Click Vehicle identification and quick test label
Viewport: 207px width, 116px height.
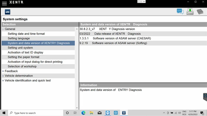(28, 81)
